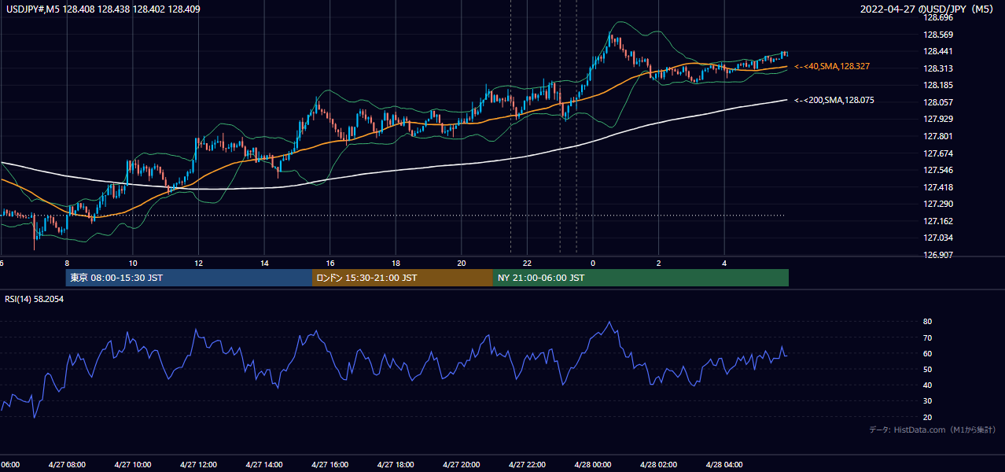Image resolution: width=1005 pixels, height=472 pixels.
Task: Select the 東京 08:00-15:30 JST session bar
Action: 189,278
